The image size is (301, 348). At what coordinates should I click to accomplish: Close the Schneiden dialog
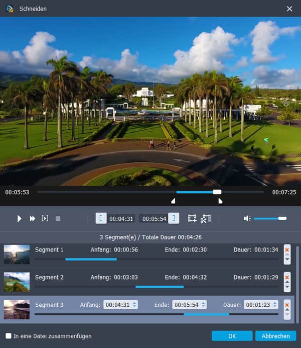[x=289, y=9]
